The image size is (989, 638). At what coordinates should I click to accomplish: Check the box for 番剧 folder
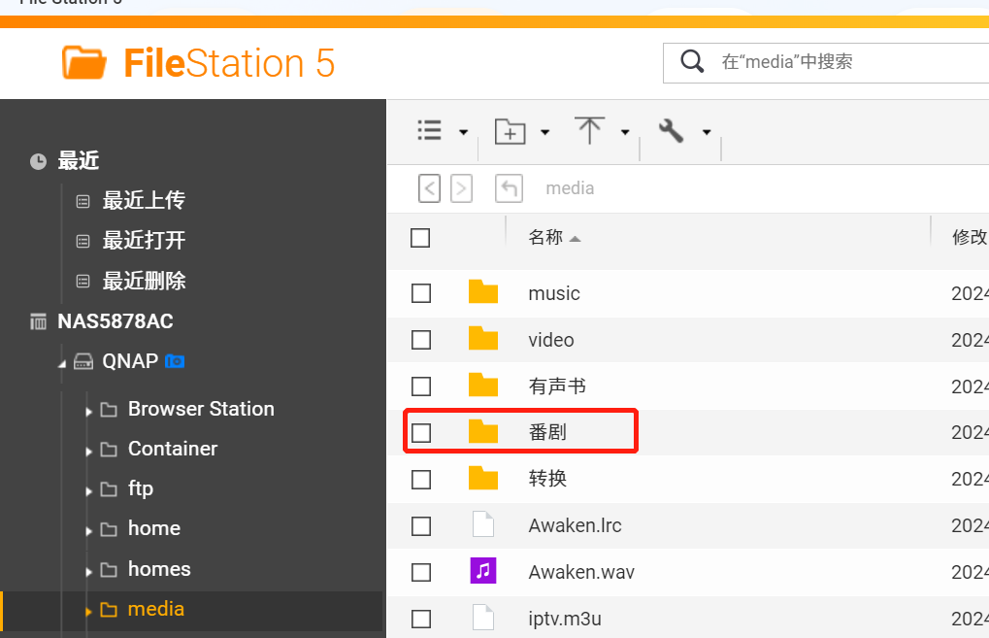pos(421,433)
